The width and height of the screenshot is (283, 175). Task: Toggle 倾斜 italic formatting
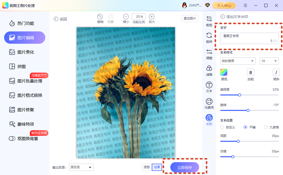click(276, 72)
